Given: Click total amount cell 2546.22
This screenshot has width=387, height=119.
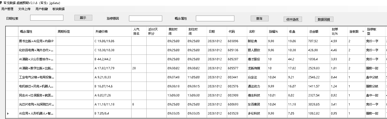Looking at the screenshot, I should pos(319,77).
